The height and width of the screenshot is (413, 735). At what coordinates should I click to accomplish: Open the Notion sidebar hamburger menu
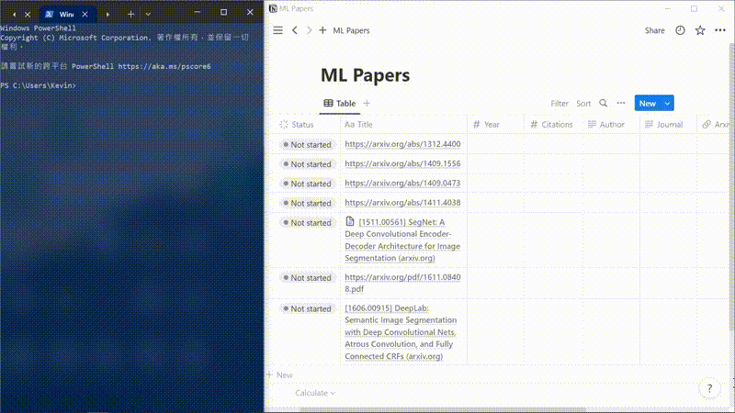click(x=278, y=30)
